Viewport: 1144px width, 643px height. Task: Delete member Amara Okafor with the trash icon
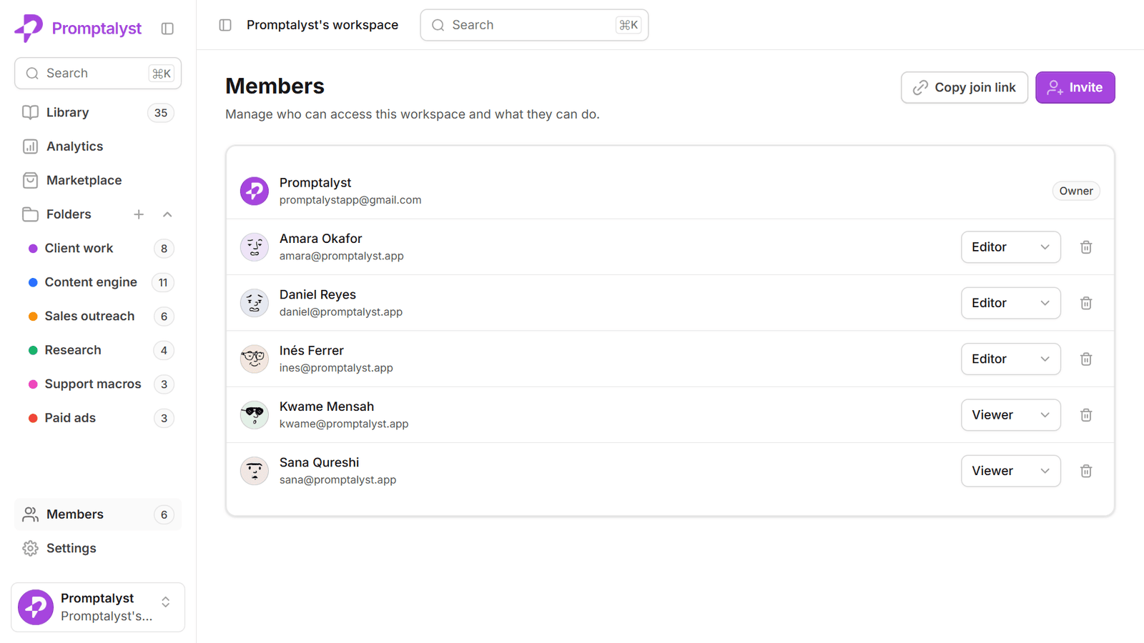click(x=1086, y=247)
